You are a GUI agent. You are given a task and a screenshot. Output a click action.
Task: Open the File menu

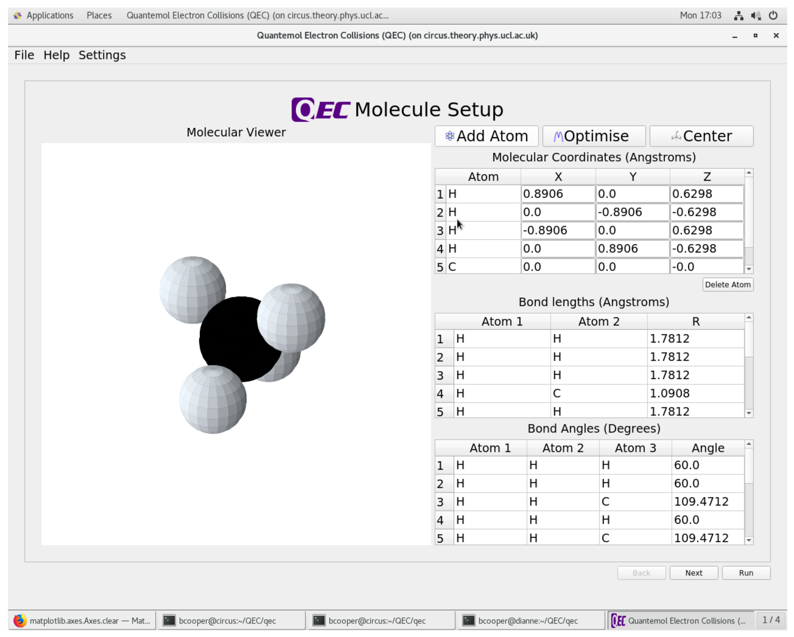point(24,55)
